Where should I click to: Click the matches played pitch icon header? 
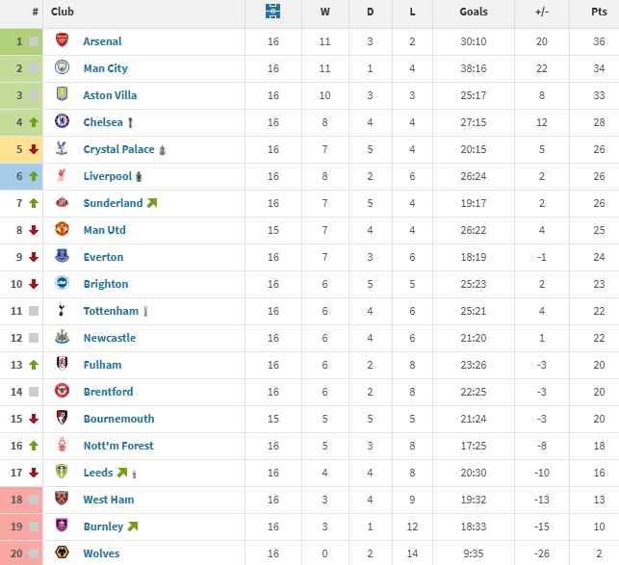coord(273,13)
